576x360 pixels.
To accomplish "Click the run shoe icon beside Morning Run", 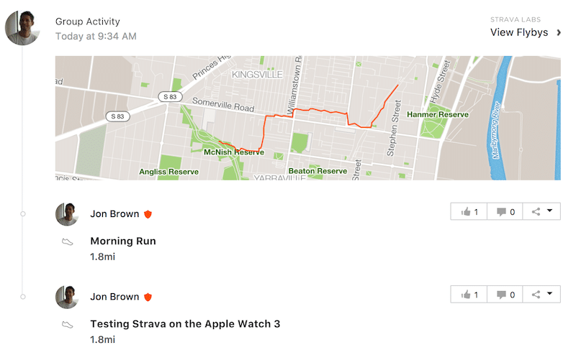I will click(67, 242).
